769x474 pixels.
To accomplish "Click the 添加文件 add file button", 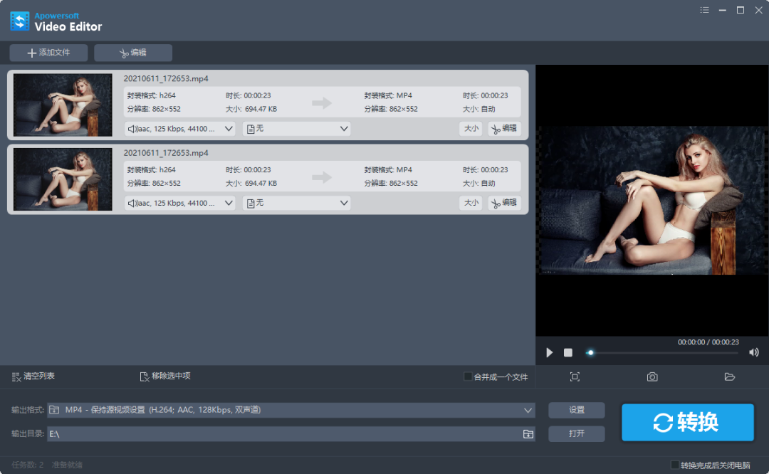I will point(48,53).
